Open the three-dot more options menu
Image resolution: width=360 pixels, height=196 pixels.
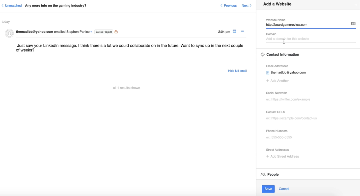(242, 31)
